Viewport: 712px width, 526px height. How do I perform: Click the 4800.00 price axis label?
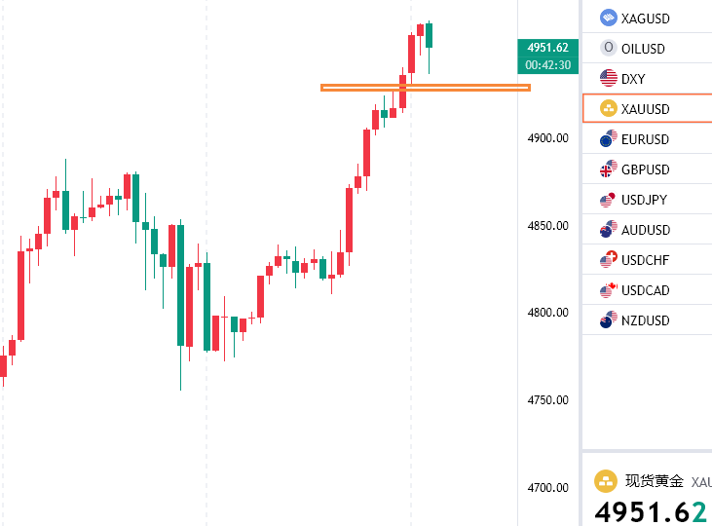click(x=548, y=313)
